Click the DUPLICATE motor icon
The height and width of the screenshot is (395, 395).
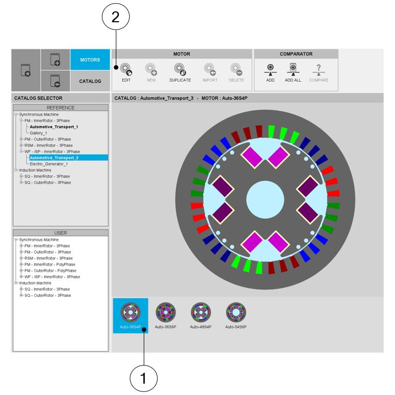[x=180, y=69]
